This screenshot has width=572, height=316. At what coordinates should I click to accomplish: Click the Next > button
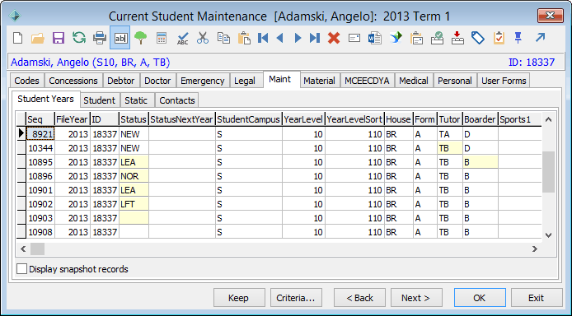pos(416,298)
